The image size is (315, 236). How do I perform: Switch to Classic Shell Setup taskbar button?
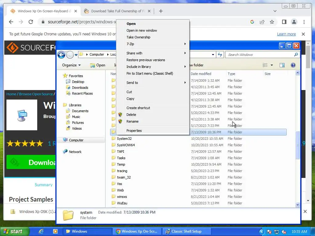pyautogui.click(x=187, y=231)
